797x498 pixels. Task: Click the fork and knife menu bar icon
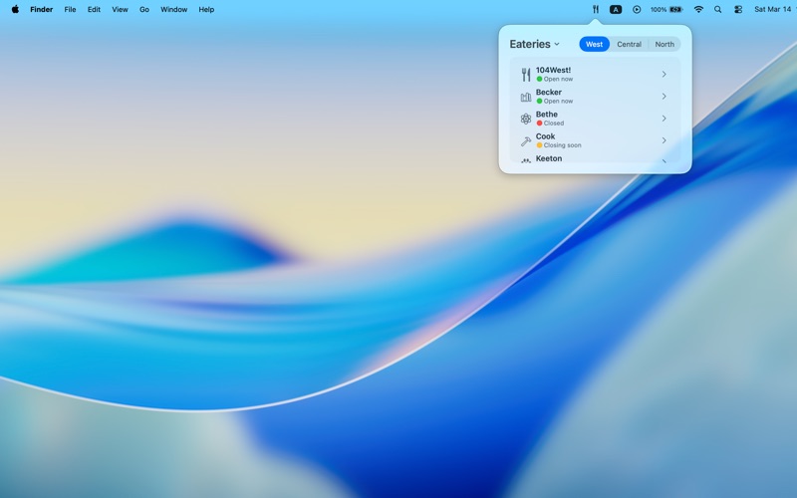click(595, 9)
